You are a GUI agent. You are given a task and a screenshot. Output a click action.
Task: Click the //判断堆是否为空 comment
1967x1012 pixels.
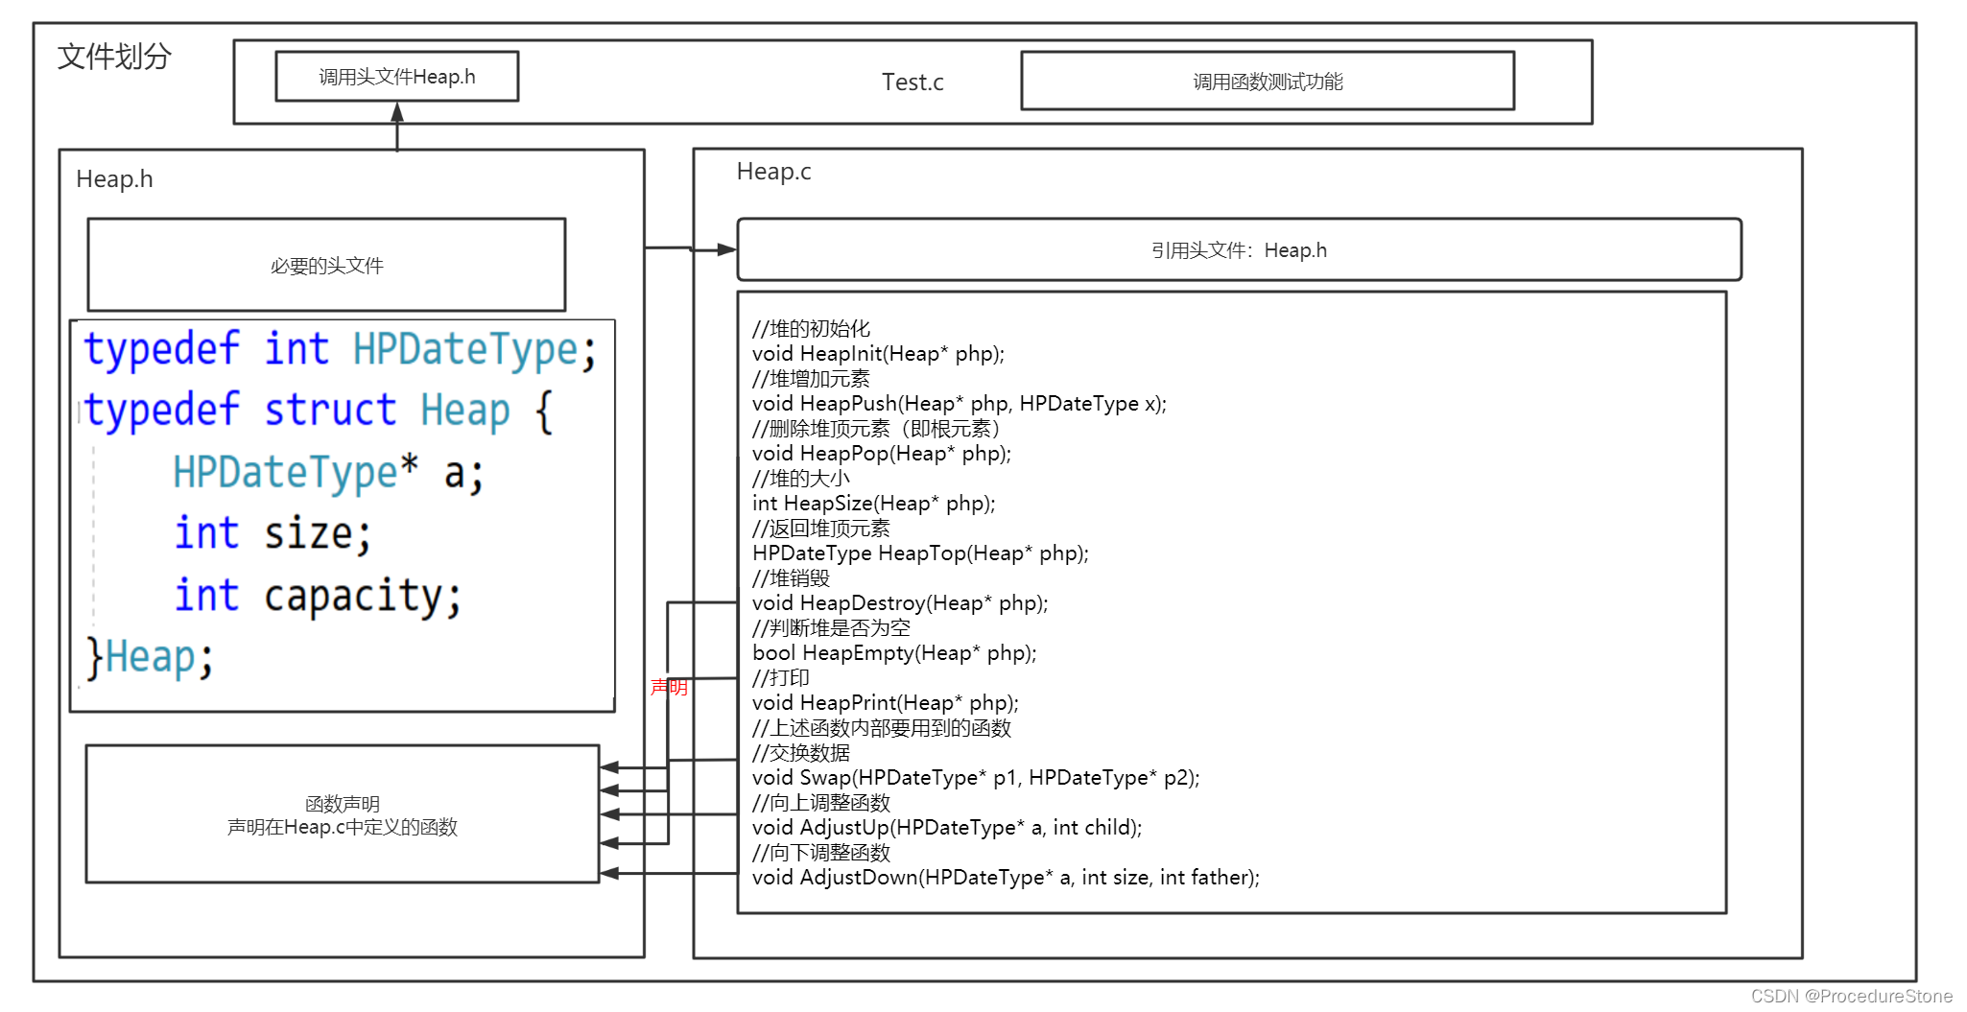click(x=831, y=628)
